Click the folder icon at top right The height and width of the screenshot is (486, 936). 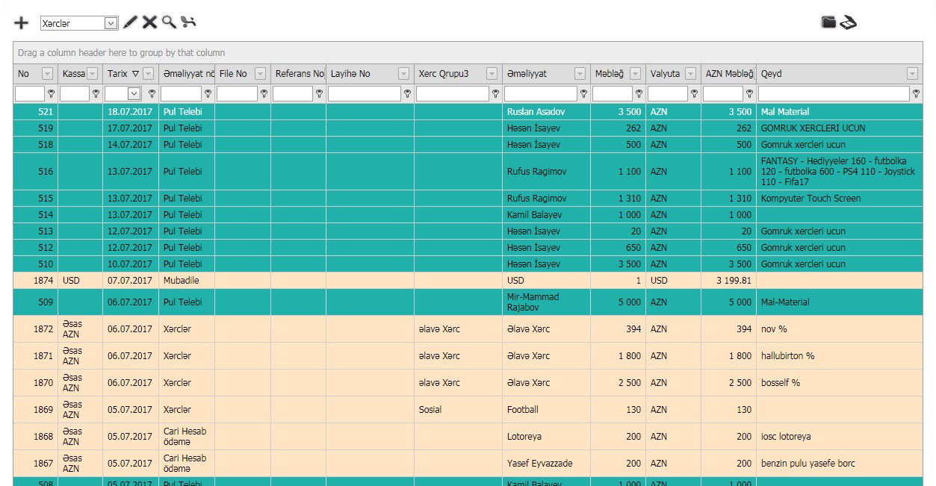coord(828,22)
